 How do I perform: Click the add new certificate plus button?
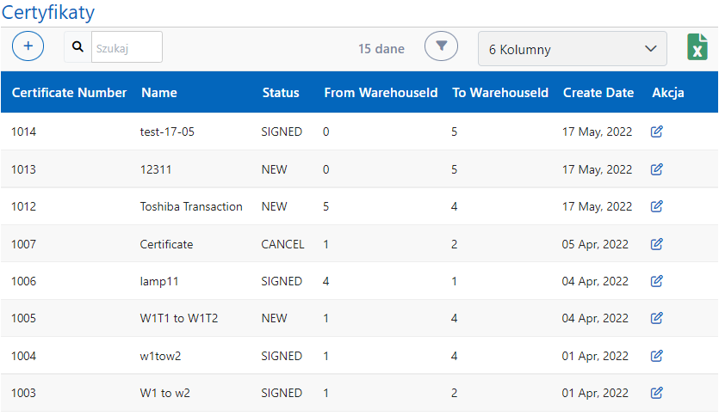pyautogui.click(x=28, y=46)
